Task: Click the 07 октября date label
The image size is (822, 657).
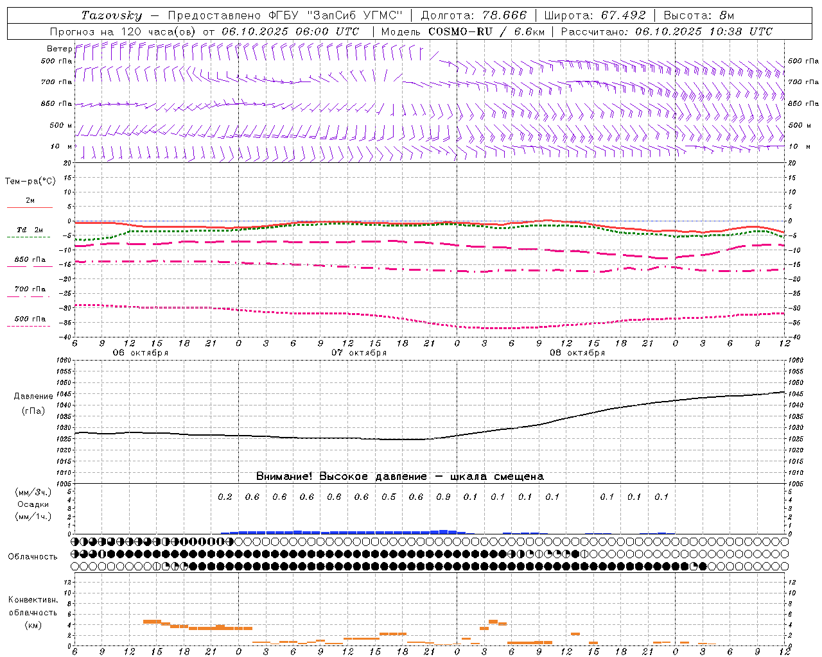Action: [359, 353]
